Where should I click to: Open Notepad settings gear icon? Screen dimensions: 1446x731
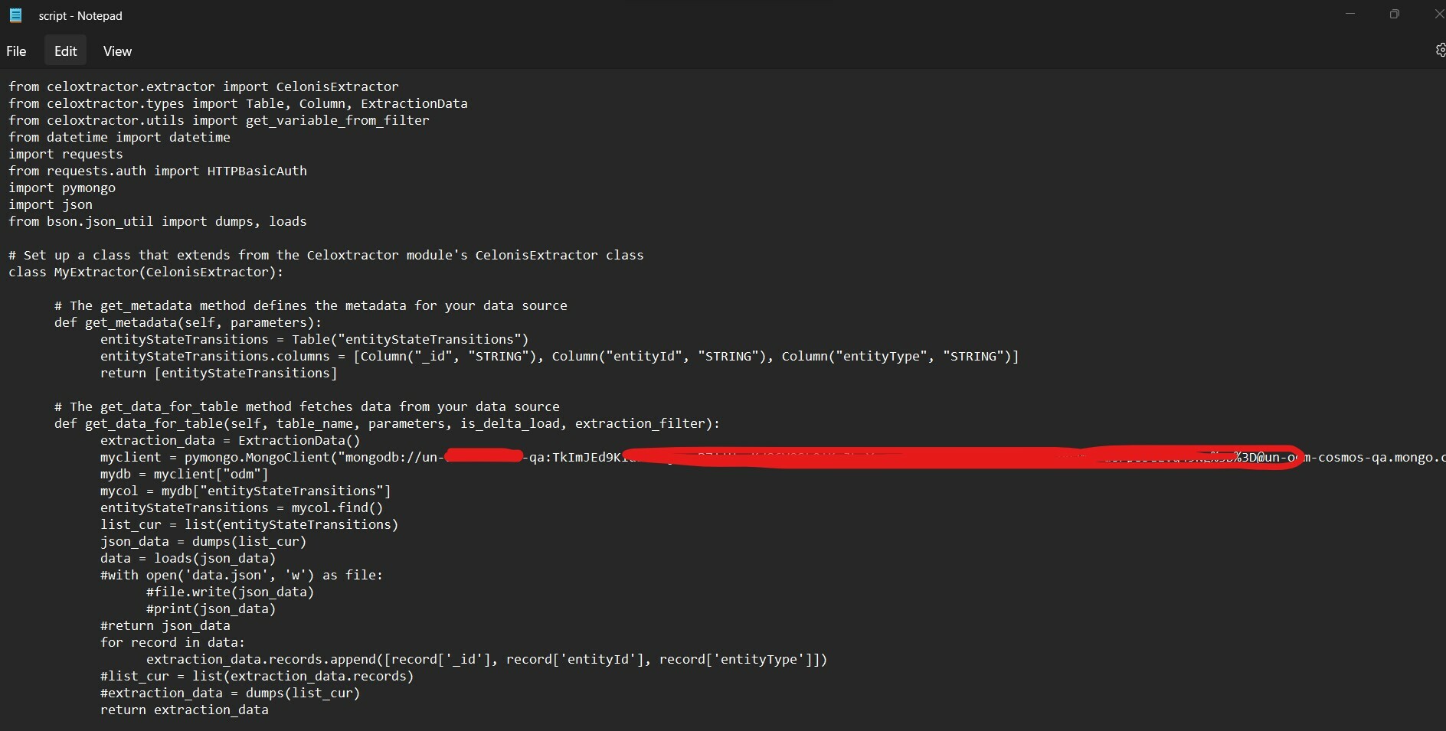pos(1439,51)
